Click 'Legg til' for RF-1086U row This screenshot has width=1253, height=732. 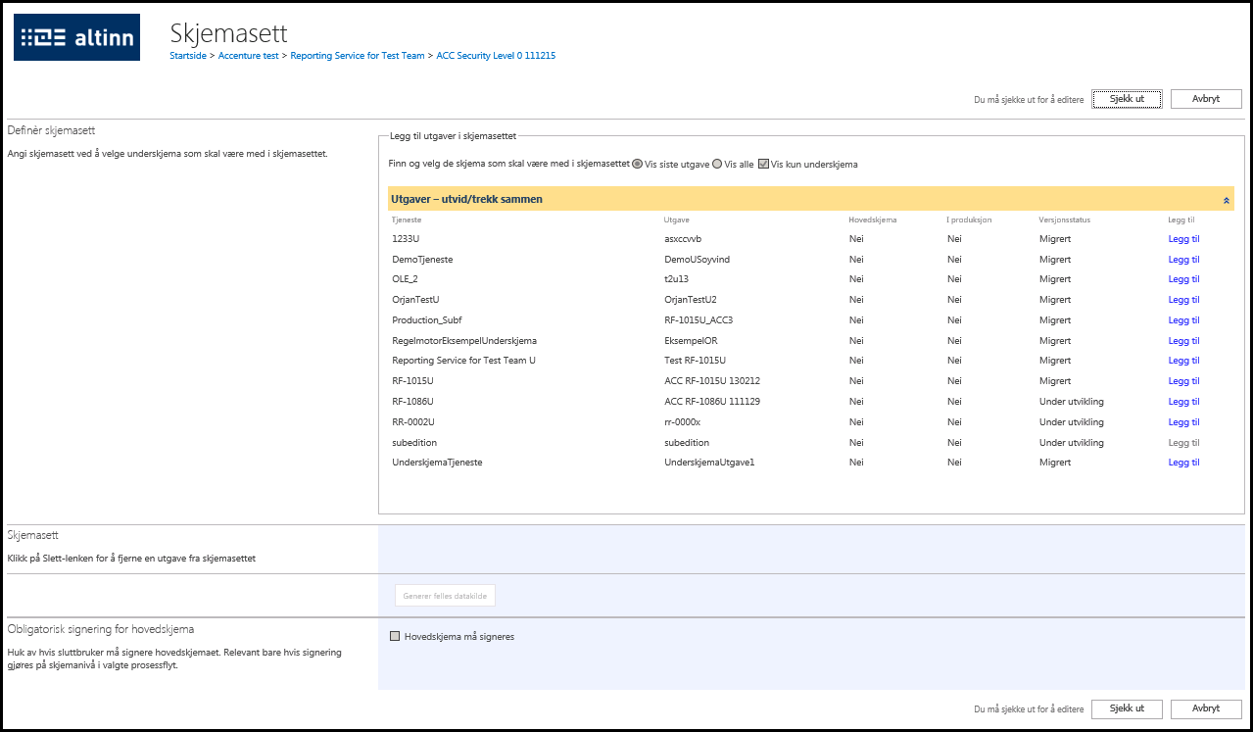pyautogui.click(x=1183, y=402)
